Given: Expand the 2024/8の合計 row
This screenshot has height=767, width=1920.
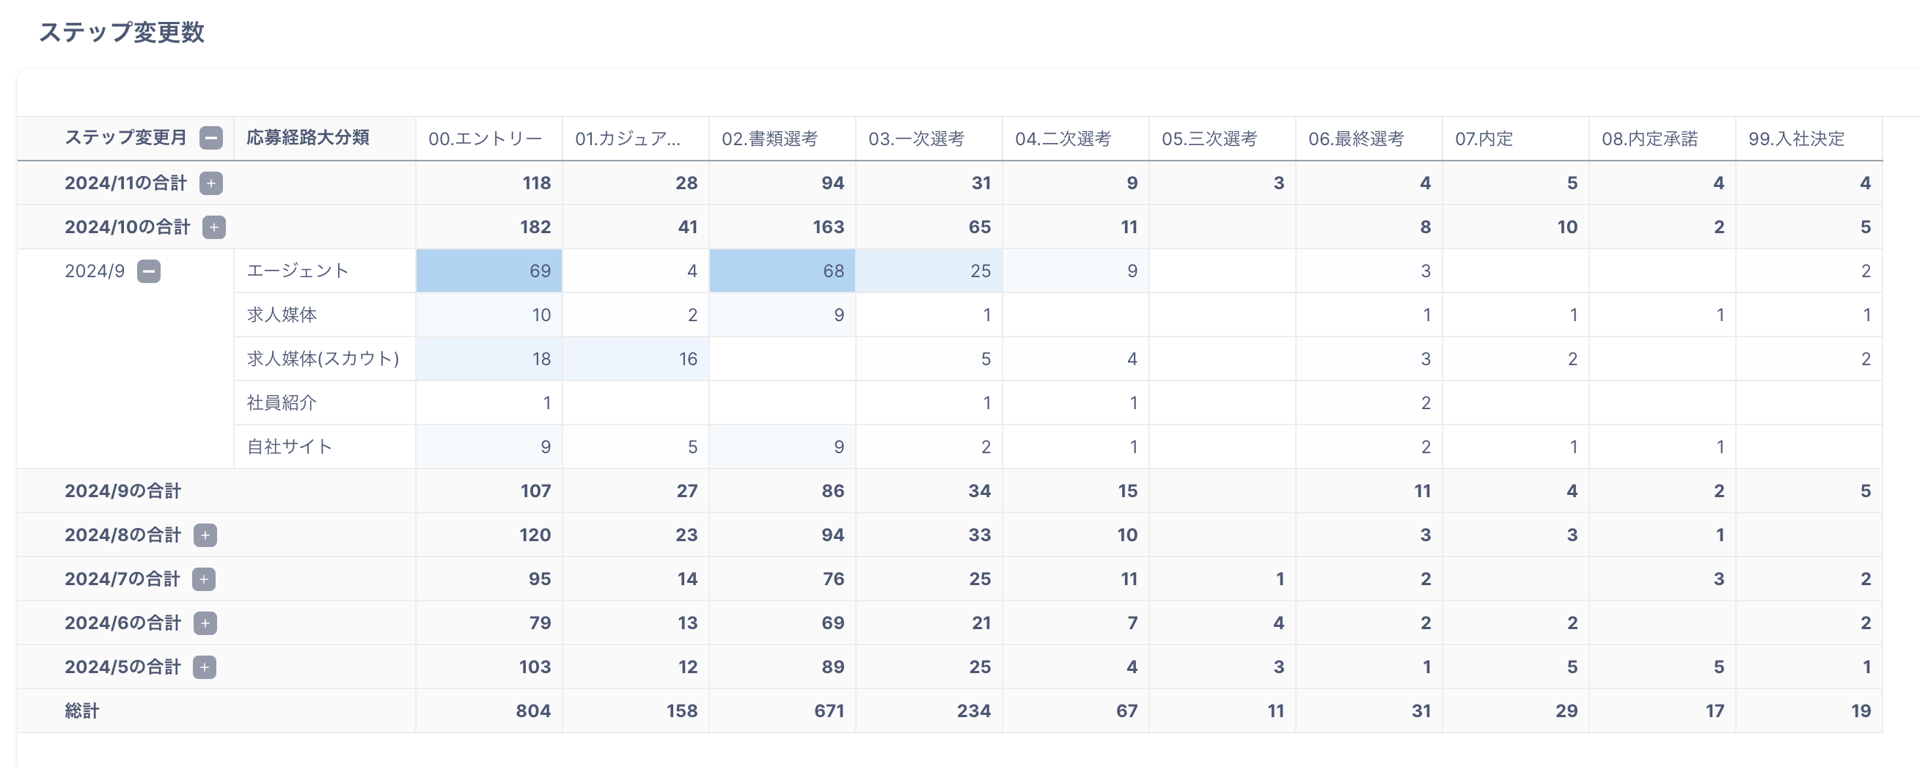Looking at the screenshot, I should pyautogui.click(x=205, y=535).
